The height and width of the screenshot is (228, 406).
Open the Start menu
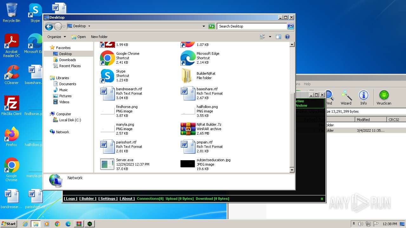[9, 224]
